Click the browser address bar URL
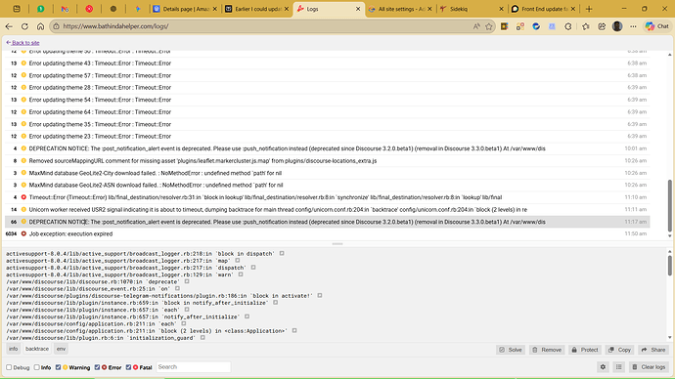The image size is (675, 379). coord(115,26)
